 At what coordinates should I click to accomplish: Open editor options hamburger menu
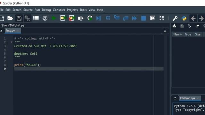165,31
